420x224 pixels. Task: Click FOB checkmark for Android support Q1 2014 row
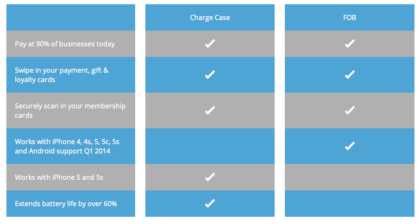tap(349, 146)
